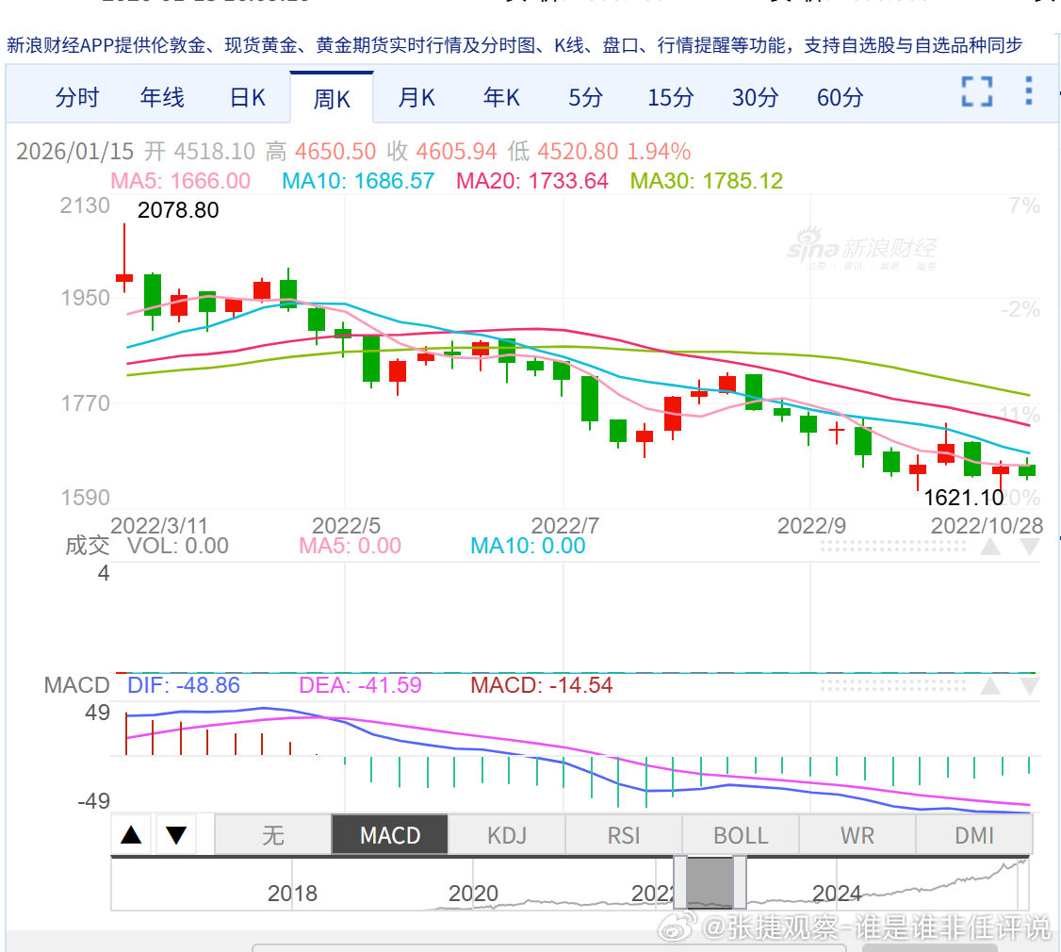Toggle chart zoom out with the down triangle
The image size is (1061, 952).
pos(175,834)
